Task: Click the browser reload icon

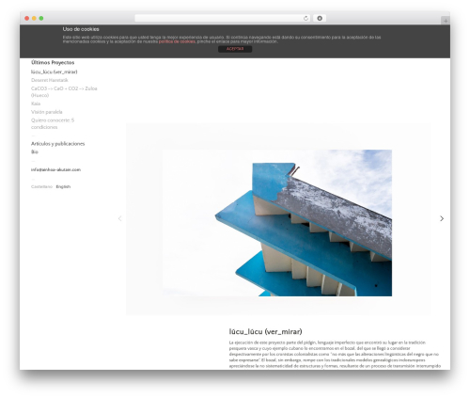Action: coord(305,18)
